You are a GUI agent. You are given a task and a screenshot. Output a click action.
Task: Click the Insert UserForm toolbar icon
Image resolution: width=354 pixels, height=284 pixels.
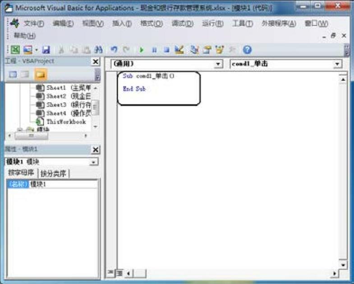28,50
